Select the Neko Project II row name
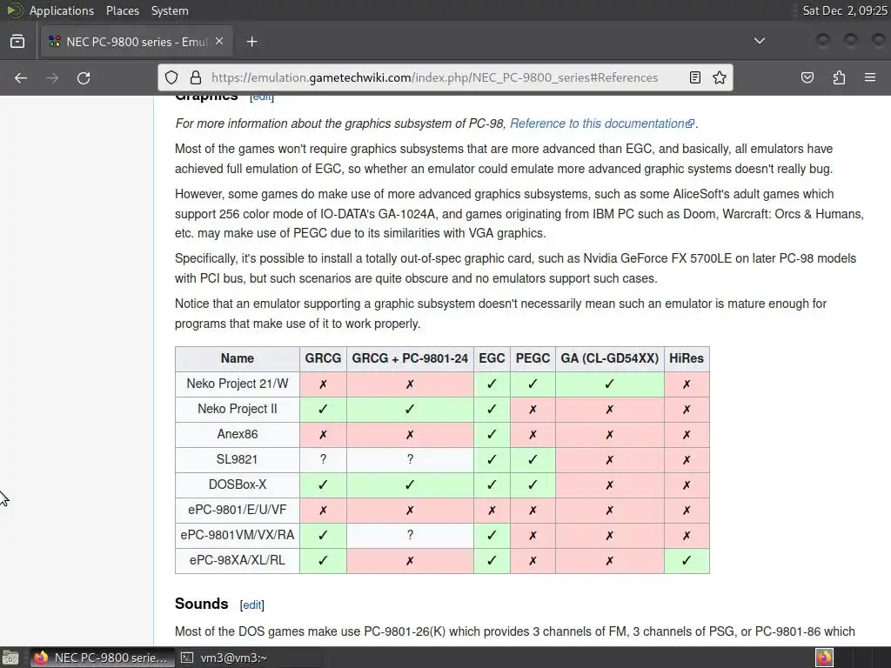Image resolution: width=891 pixels, height=668 pixels. (x=237, y=409)
